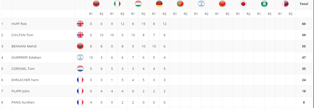
Task: Click Argentine flag beside GUERRIERI Esteban
Action: [80, 58]
